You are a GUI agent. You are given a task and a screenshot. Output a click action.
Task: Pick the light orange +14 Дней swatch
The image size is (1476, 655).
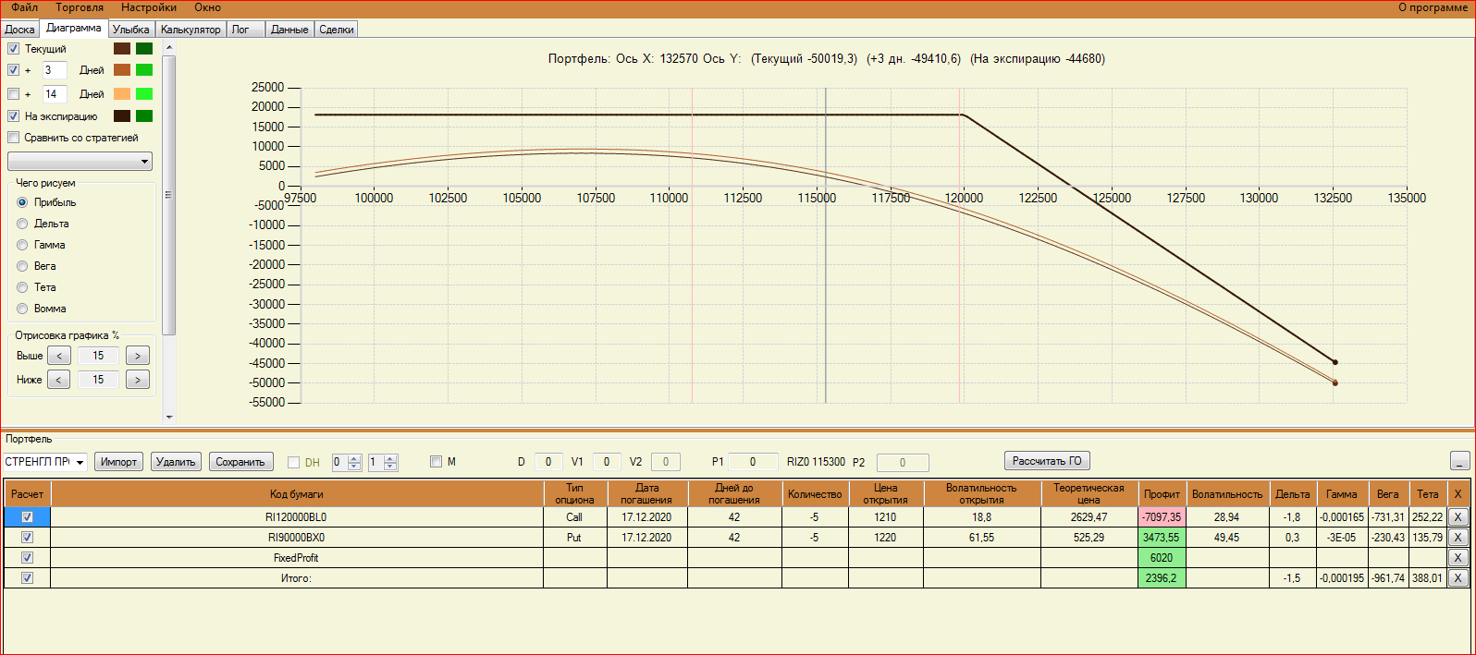pos(122,94)
